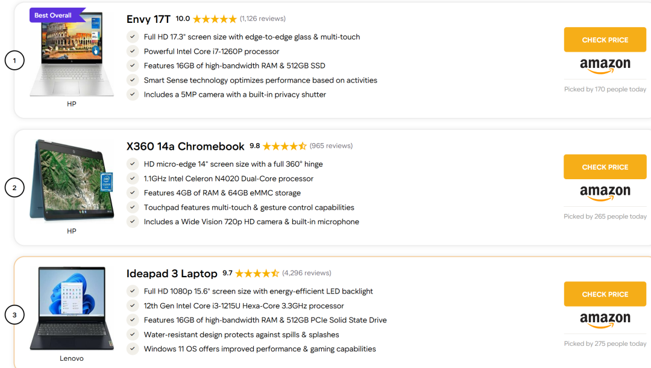View the HP Envy 17T laptop image

[71, 59]
